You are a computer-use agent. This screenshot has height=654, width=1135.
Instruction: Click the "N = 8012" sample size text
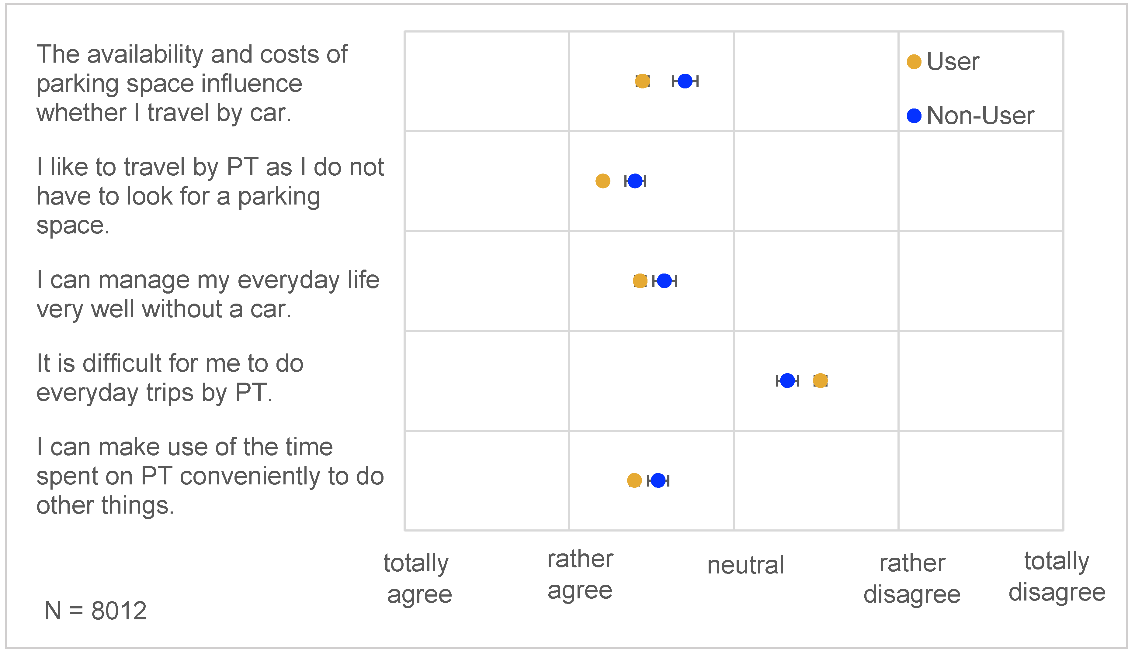(x=95, y=611)
